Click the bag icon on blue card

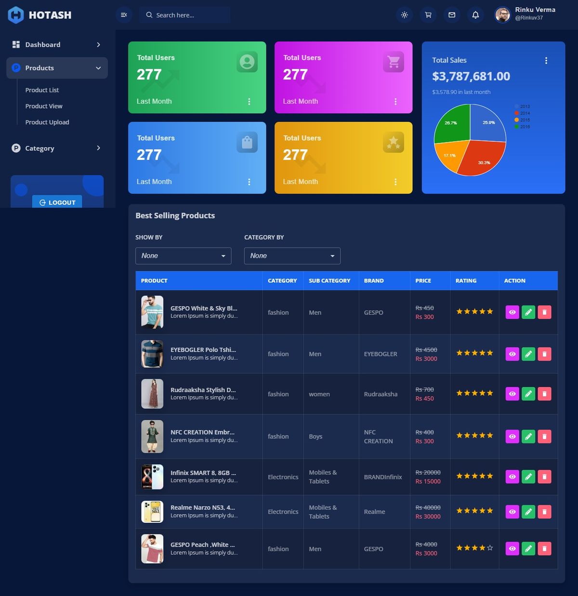[x=247, y=143]
